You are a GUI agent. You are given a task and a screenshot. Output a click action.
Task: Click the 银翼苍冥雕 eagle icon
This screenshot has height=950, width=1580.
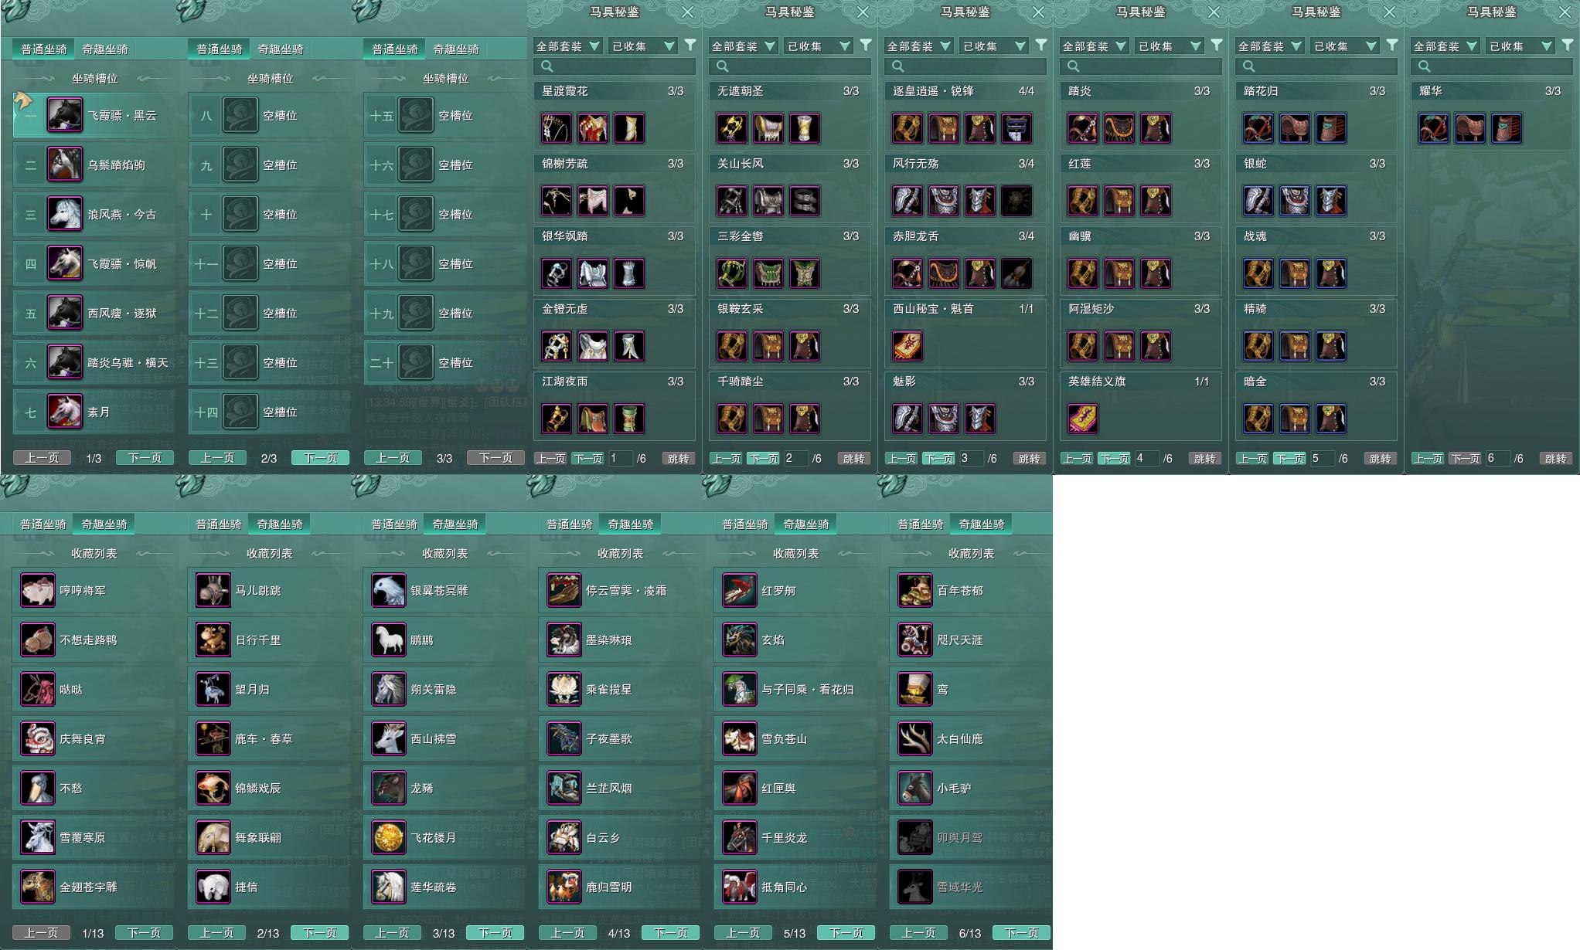[x=388, y=590]
